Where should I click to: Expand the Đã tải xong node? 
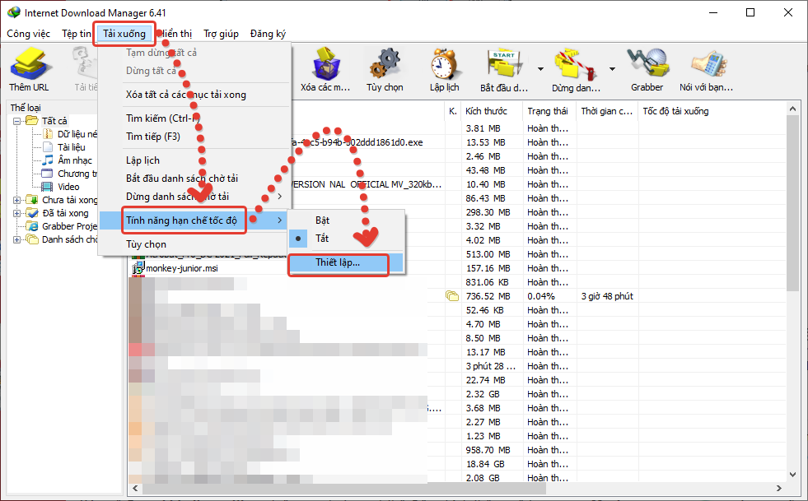[x=16, y=213]
